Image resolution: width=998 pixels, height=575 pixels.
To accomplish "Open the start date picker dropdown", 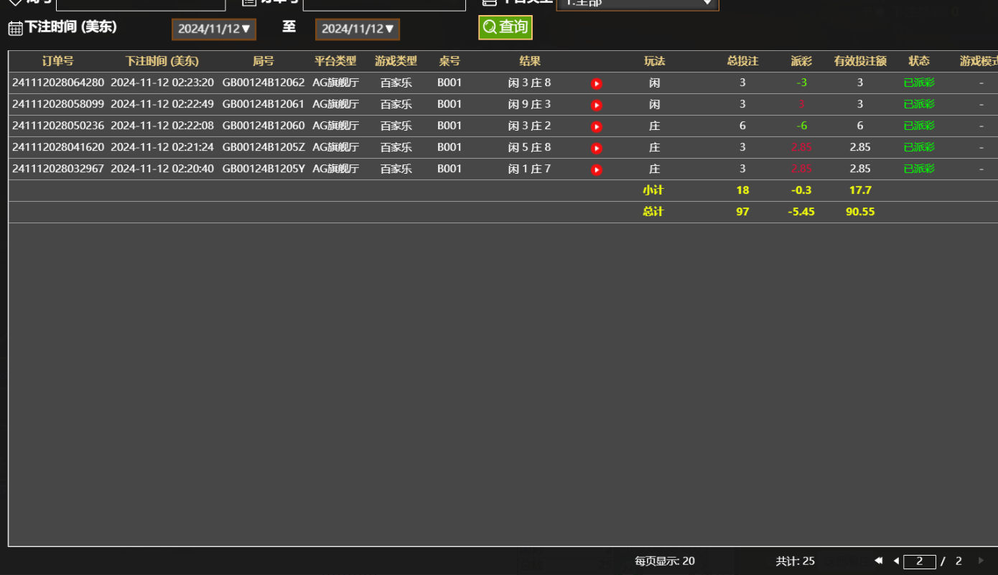I will click(x=213, y=29).
